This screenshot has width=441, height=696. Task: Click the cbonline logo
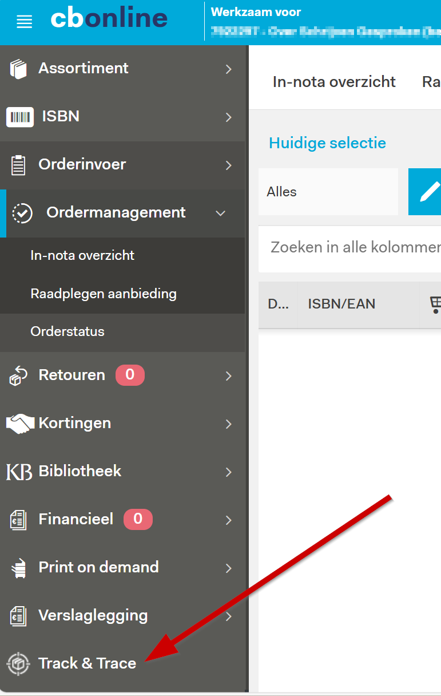coord(109,19)
